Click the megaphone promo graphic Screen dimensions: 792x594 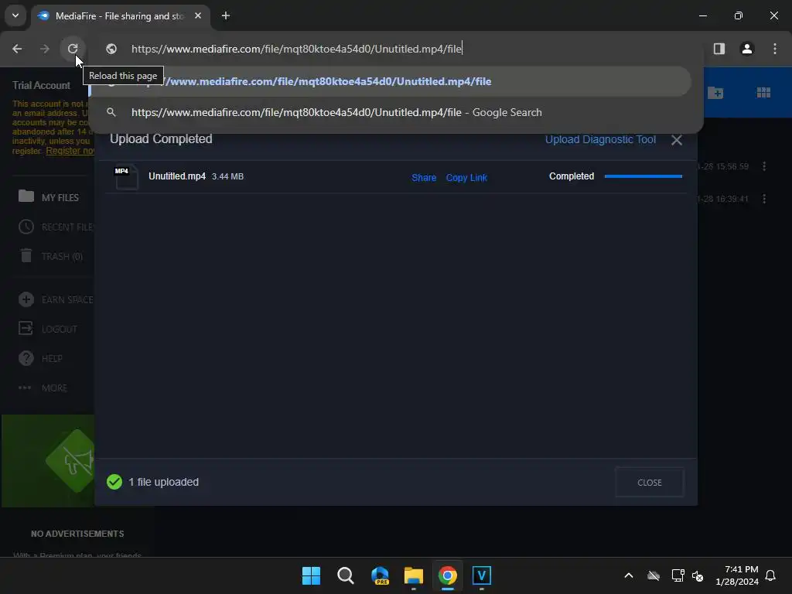tap(70, 461)
